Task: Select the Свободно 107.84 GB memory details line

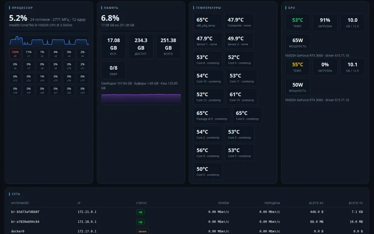Action: coord(139,85)
